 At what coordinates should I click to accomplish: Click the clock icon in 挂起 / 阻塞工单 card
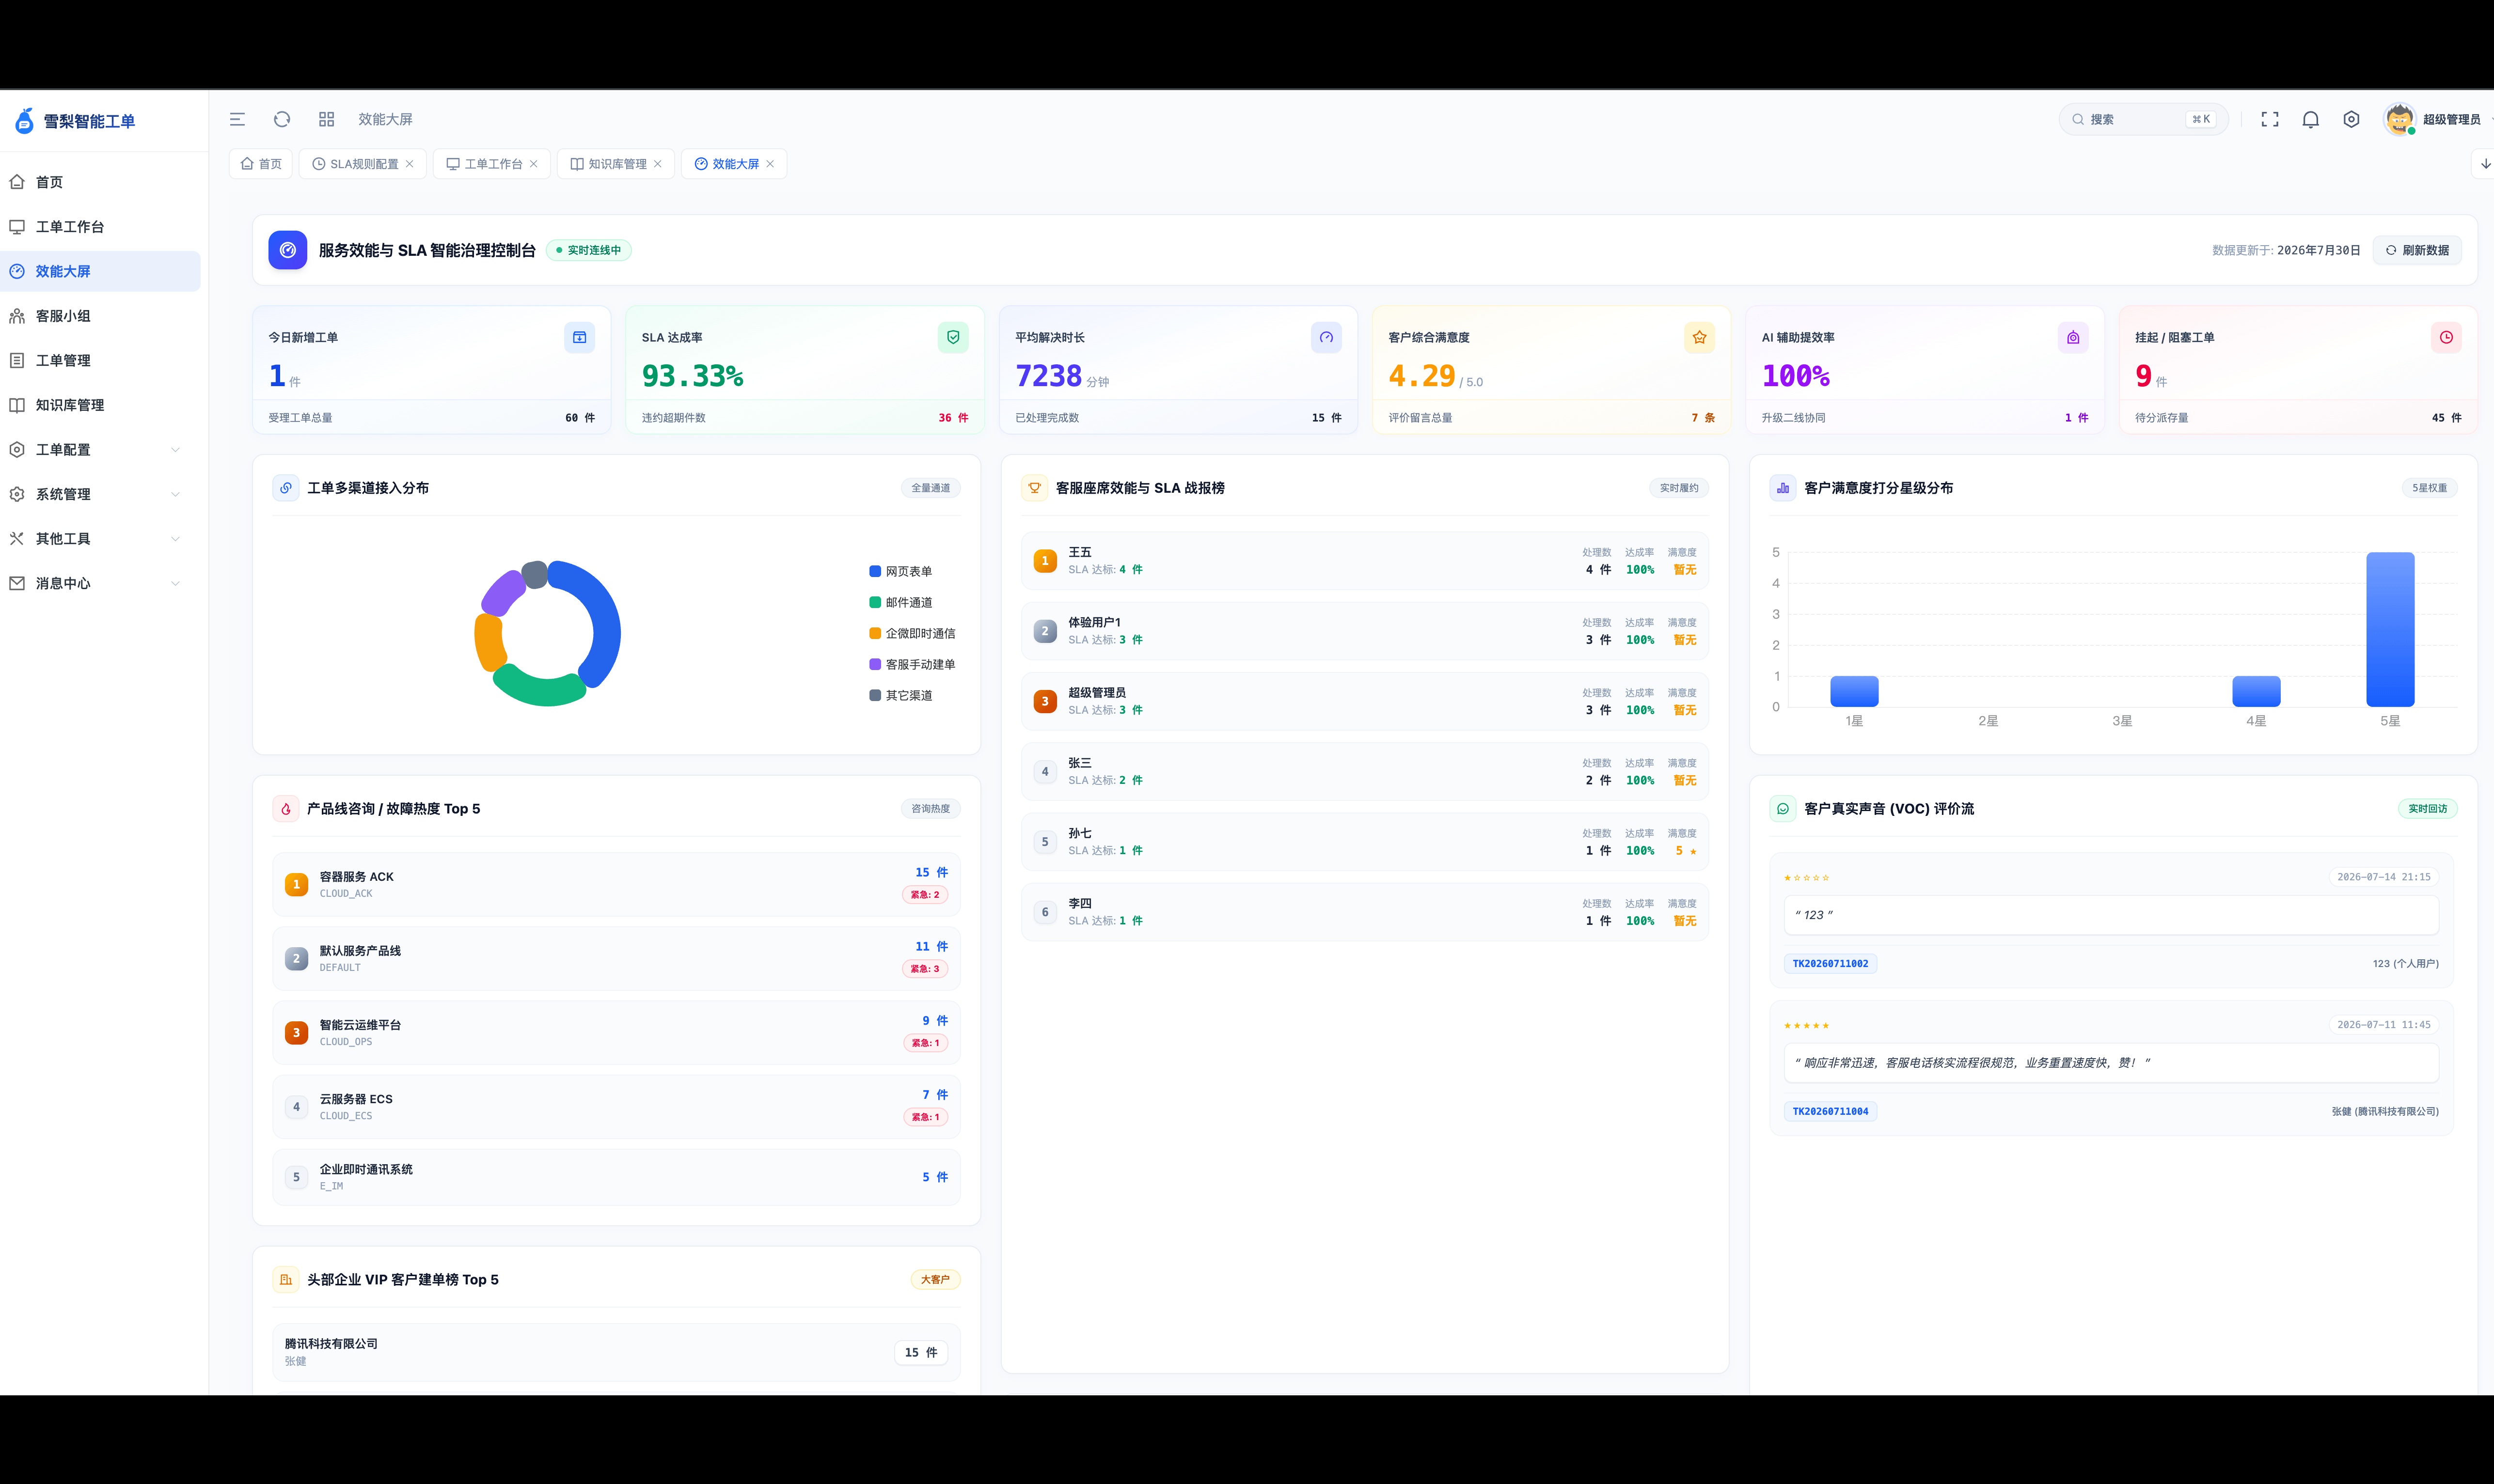[x=2446, y=337]
